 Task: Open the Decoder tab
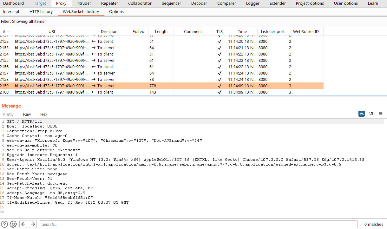coord(199,3)
